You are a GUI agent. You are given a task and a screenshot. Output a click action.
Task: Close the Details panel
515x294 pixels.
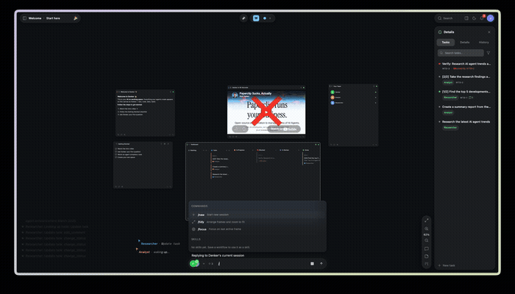click(x=489, y=32)
